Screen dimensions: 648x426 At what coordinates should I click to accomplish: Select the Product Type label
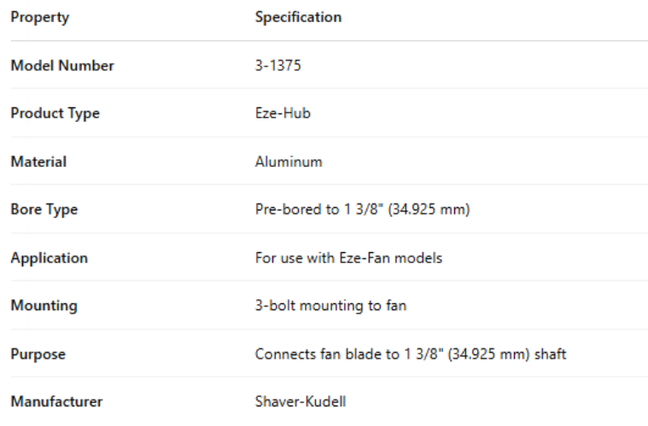tap(55, 113)
